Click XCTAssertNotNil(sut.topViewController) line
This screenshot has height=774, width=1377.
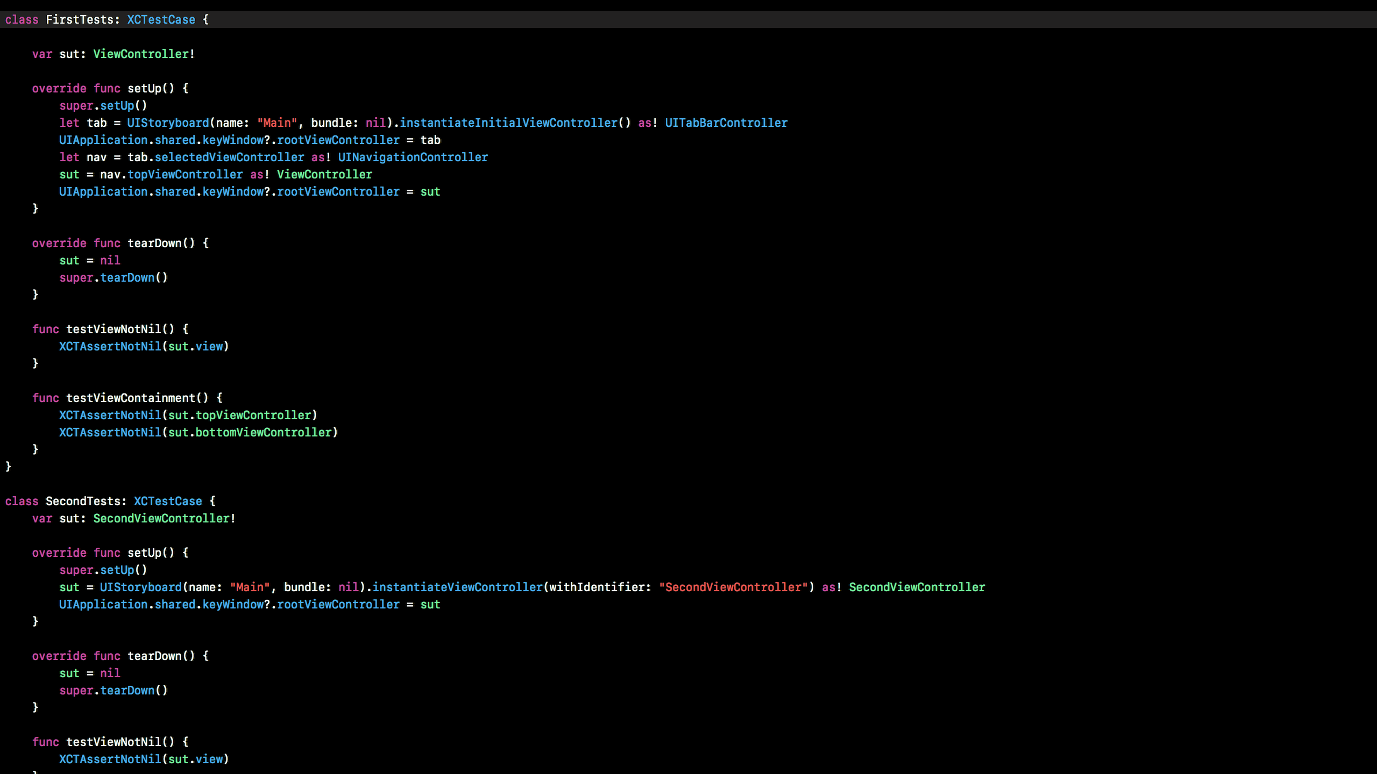click(x=188, y=415)
